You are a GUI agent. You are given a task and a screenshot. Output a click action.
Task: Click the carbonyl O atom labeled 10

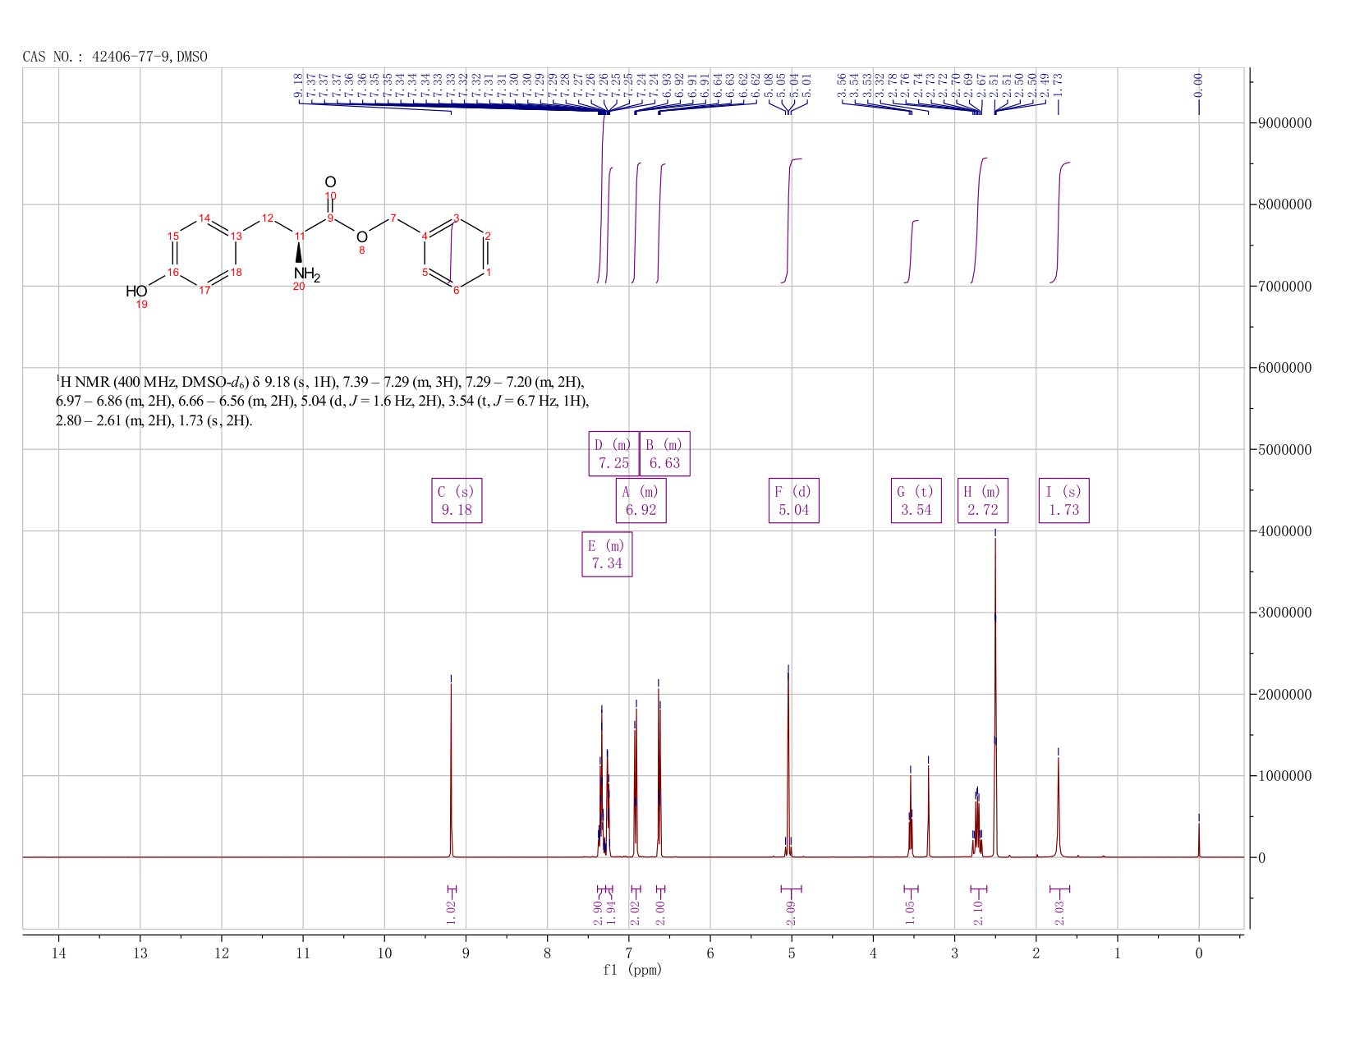[330, 182]
